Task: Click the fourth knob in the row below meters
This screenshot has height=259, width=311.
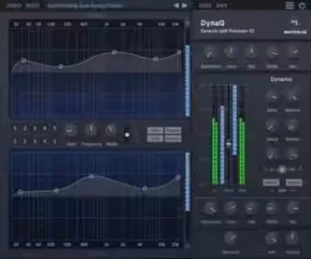Action: click(x=272, y=208)
